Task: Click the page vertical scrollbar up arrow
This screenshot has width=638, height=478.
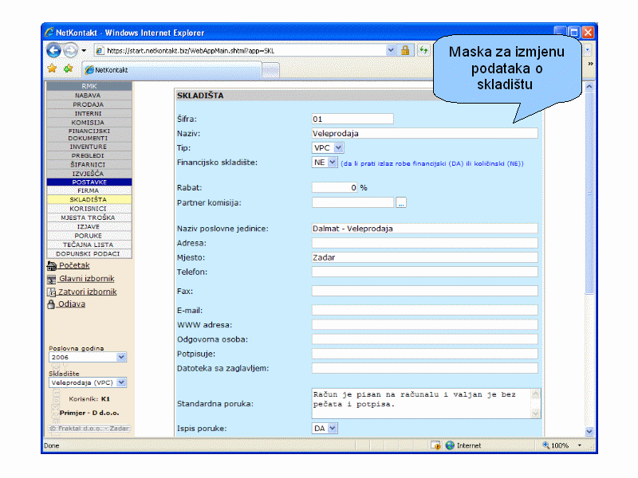Action: [589, 87]
